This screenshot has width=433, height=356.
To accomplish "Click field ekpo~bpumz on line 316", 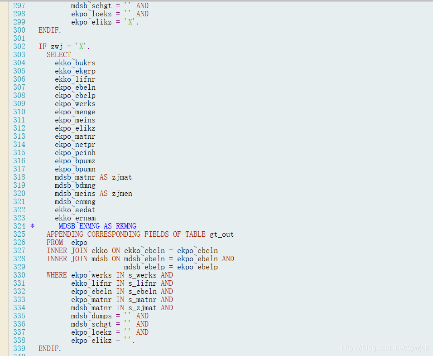I will [x=75, y=161].
